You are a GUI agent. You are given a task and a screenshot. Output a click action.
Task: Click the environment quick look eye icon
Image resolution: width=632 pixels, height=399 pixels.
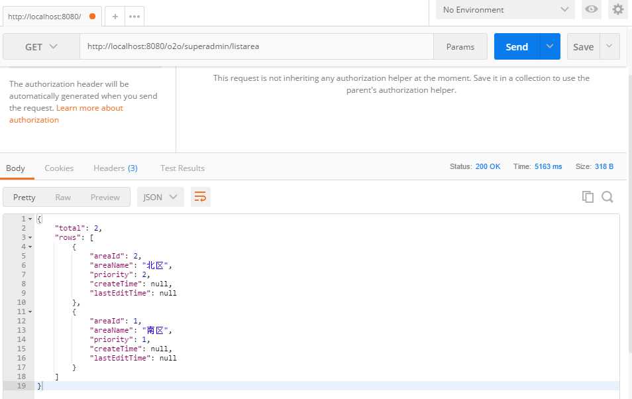tap(592, 9)
